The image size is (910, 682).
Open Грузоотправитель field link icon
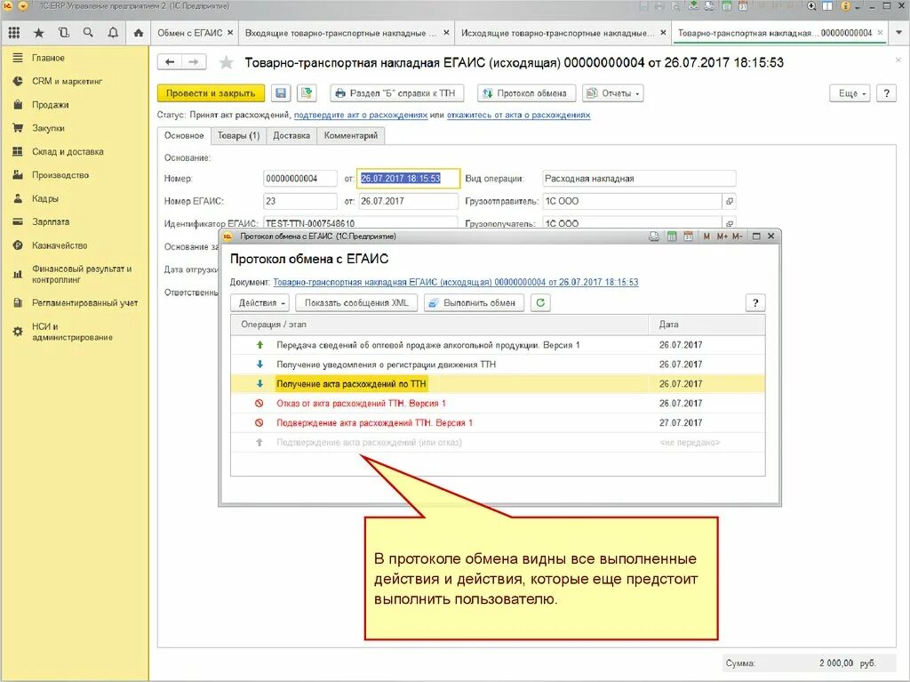729,201
